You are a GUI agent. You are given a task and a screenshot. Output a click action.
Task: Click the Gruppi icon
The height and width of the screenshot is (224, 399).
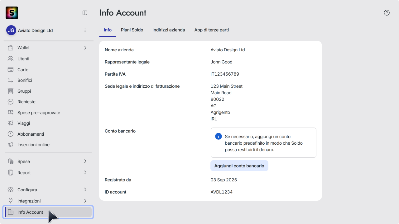pos(11,91)
